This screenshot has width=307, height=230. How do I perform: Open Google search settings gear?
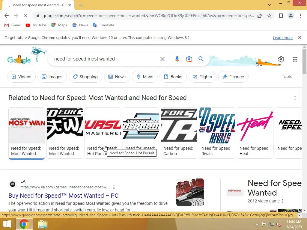tap(281, 59)
